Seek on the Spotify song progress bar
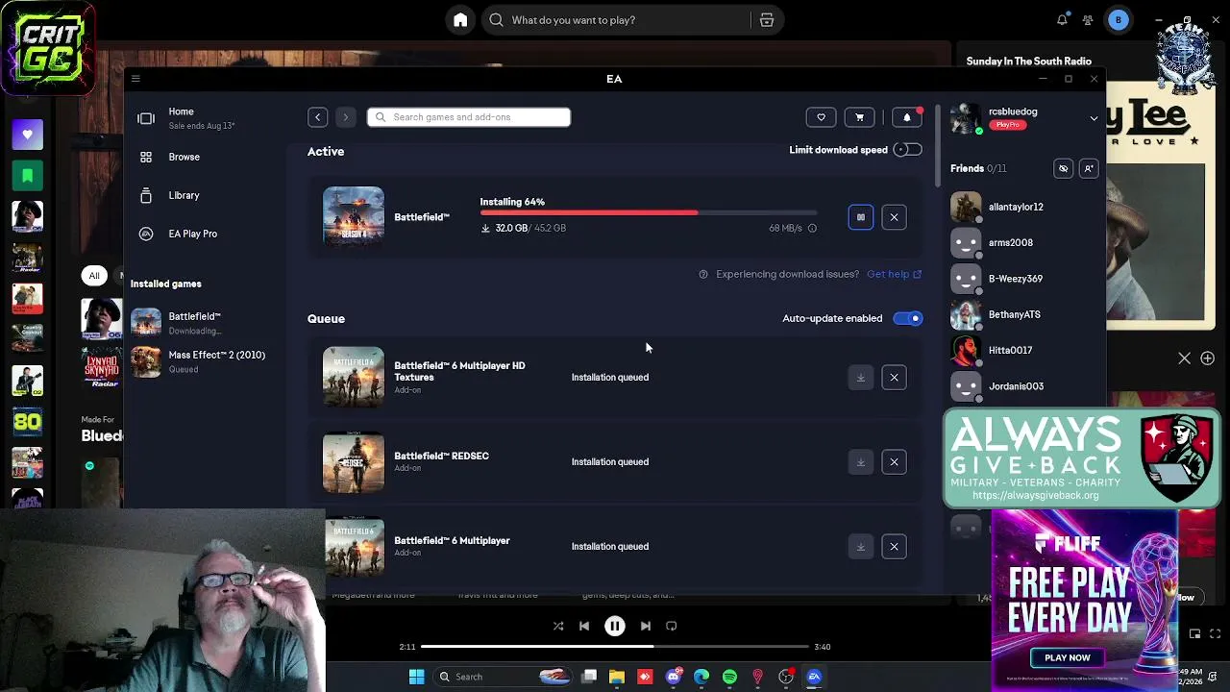 (615, 647)
